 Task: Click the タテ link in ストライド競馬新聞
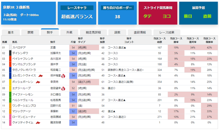147,16
